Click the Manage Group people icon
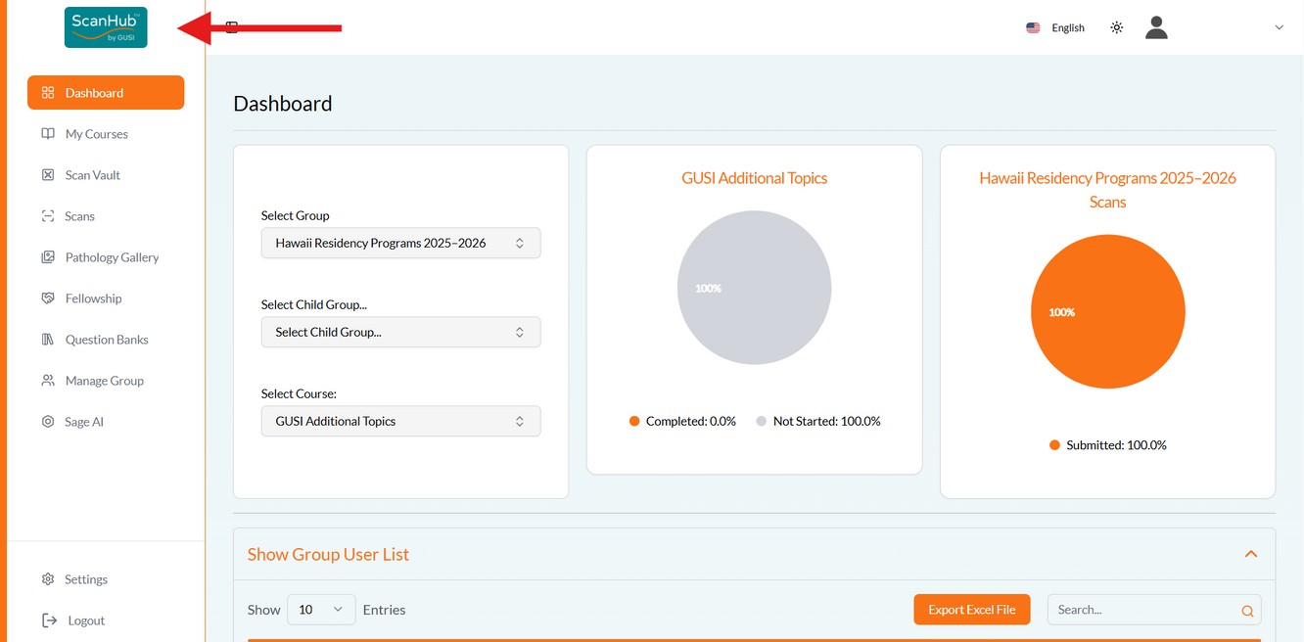This screenshot has width=1304, height=642. pos(48,381)
